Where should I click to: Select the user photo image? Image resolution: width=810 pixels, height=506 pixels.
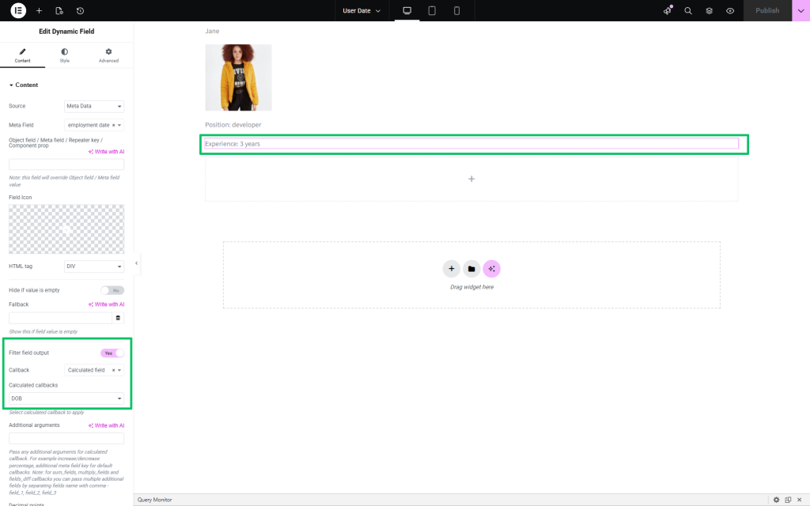(x=238, y=77)
